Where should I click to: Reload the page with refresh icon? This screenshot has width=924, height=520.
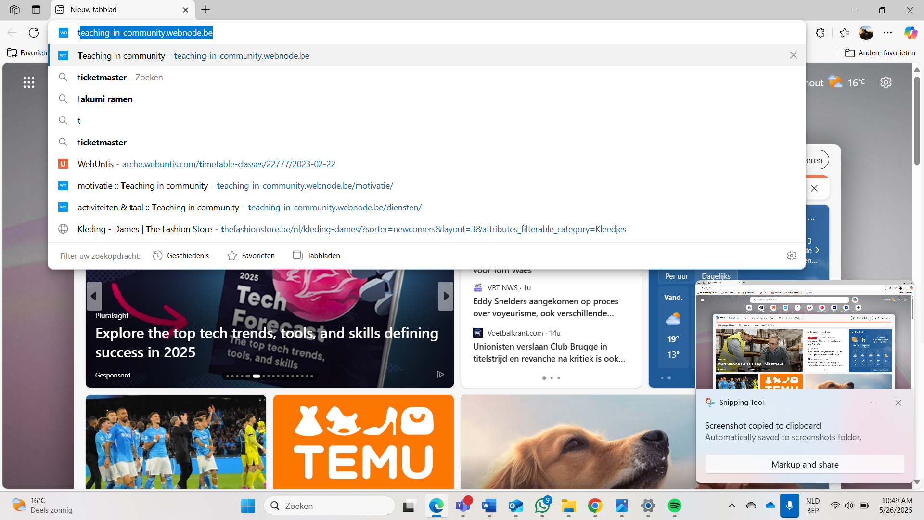[x=34, y=33]
